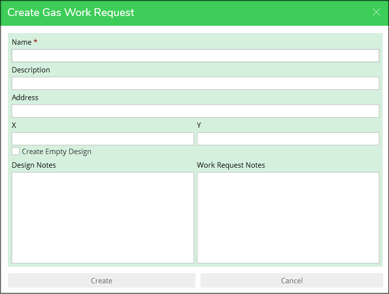Viewport: 389px width, 294px height.
Task: Focus the Description text field
Action: click(195, 83)
